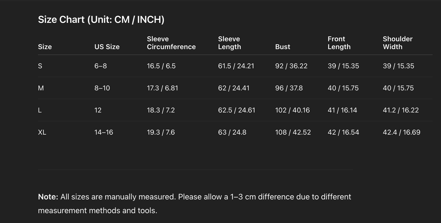
Task: Select sleeve length value 62.5 / 24.61
Action: (x=237, y=110)
